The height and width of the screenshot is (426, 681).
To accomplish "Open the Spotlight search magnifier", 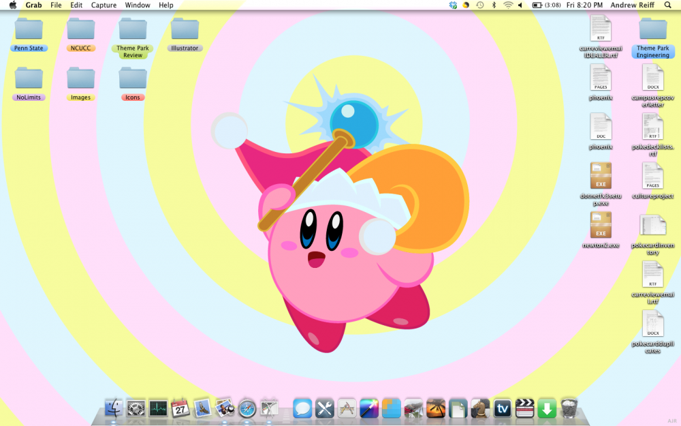I will click(x=668, y=5).
